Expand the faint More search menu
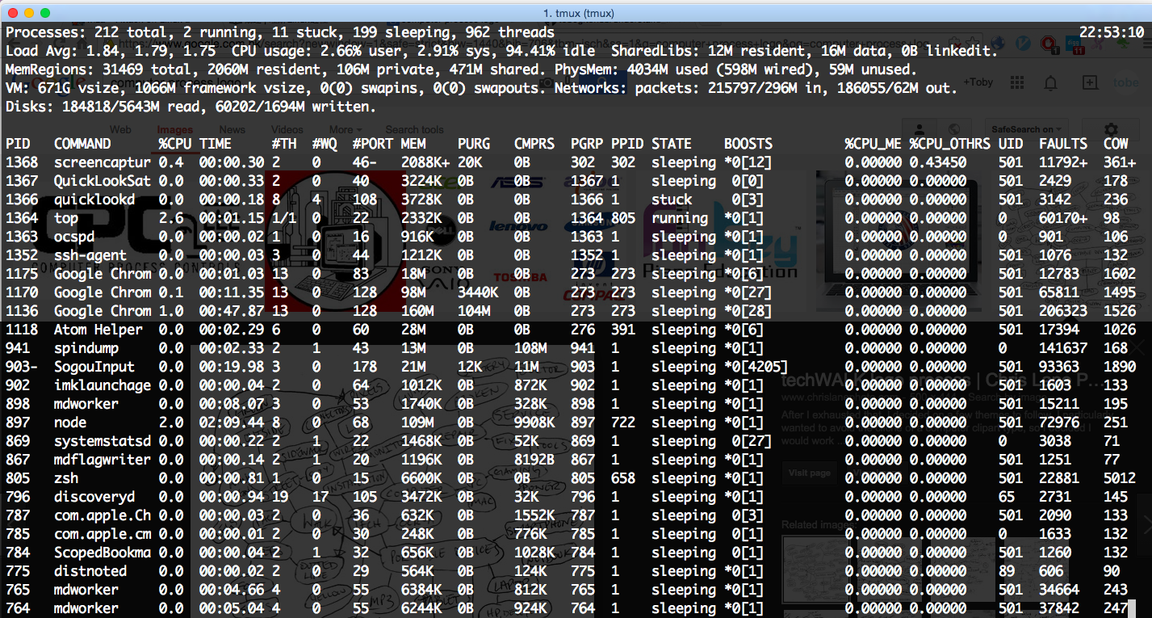 [345, 129]
